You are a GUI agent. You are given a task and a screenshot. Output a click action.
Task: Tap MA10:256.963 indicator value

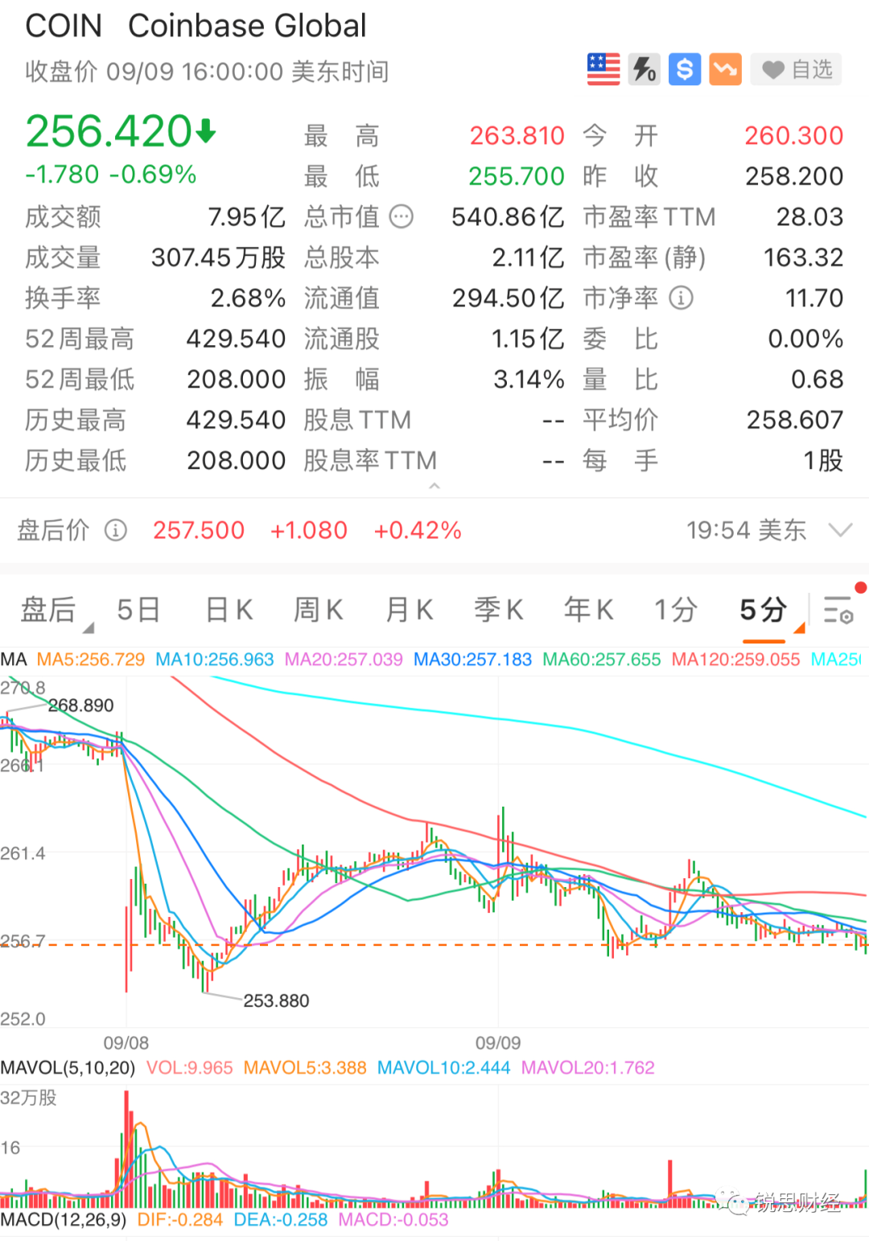[x=215, y=660]
